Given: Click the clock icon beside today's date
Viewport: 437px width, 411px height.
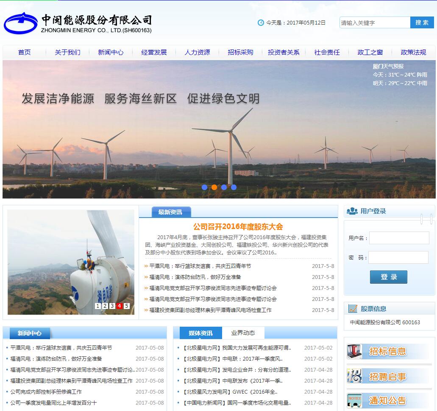Looking at the screenshot, I should coord(261,23).
